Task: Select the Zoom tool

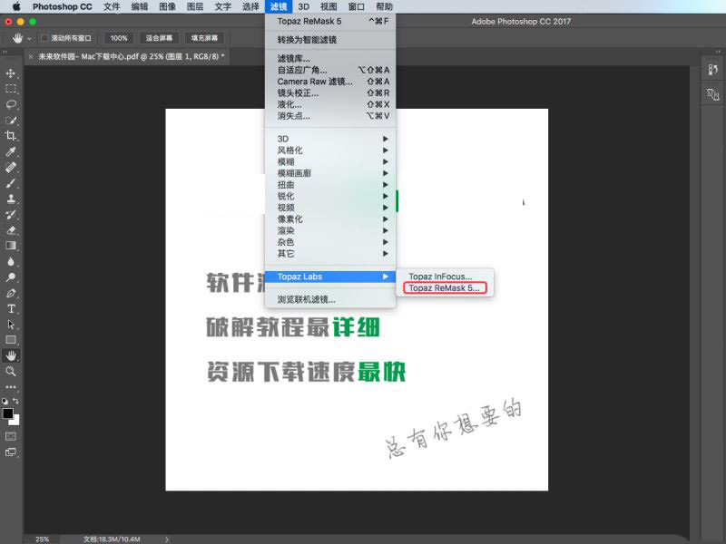Action: (x=11, y=372)
